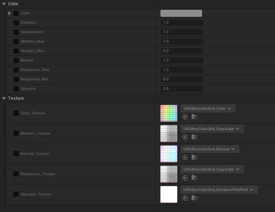275x212 pixels.
Task: Browse to Runghness_Texture asset in Content Browser
Action: pos(194,178)
